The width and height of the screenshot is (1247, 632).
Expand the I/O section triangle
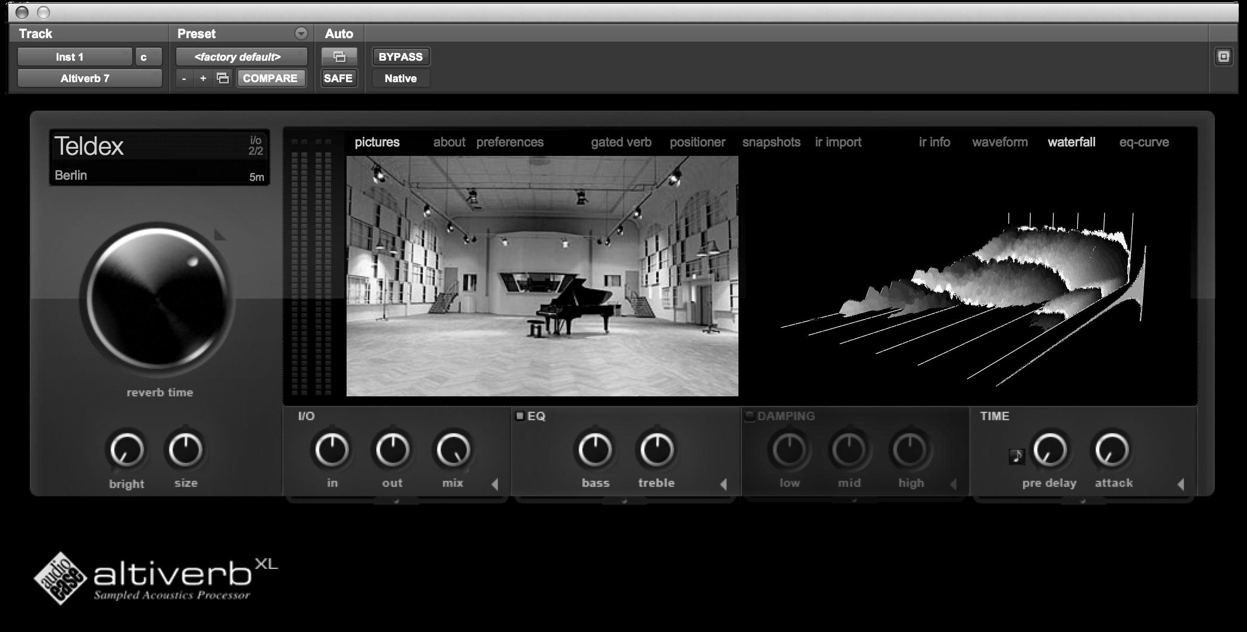pos(495,484)
